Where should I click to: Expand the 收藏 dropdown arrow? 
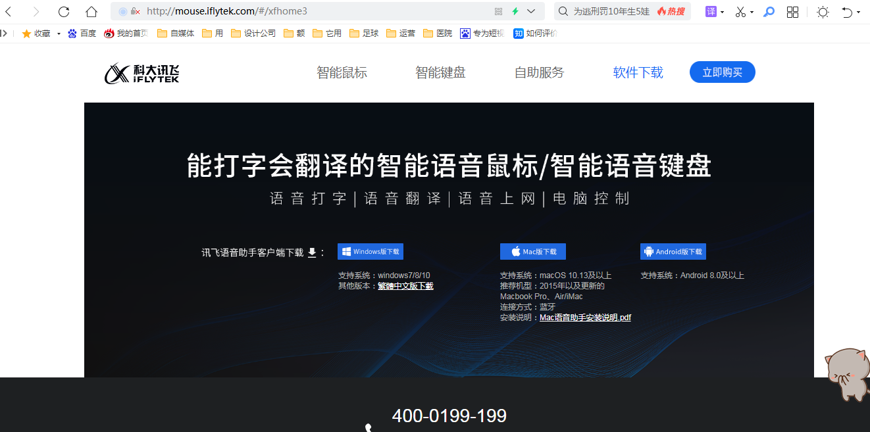[x=59, y=34]
